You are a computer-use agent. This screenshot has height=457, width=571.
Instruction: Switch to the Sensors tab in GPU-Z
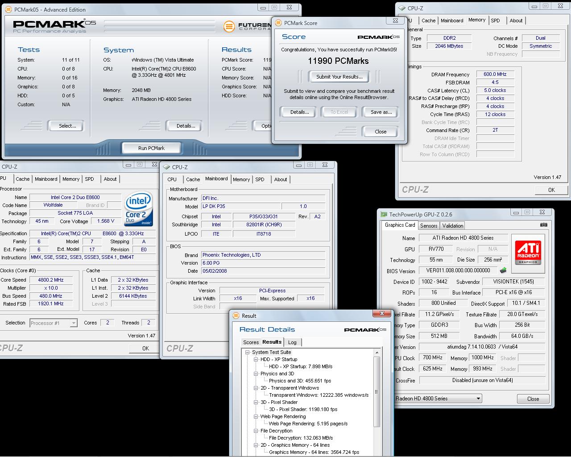[429, 226]
